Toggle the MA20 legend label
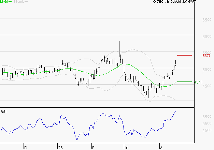214x150 pixels. coord(4,2)
